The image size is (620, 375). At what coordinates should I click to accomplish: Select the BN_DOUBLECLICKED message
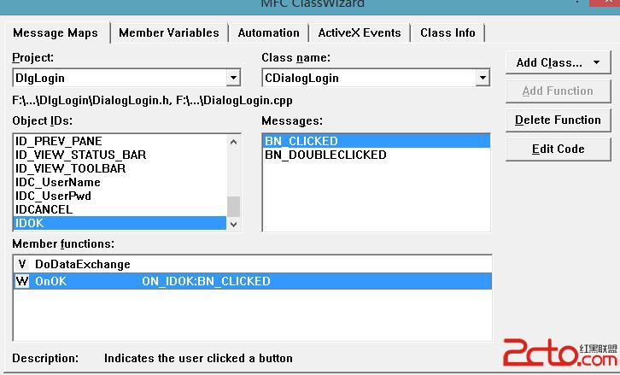(376, 155)
